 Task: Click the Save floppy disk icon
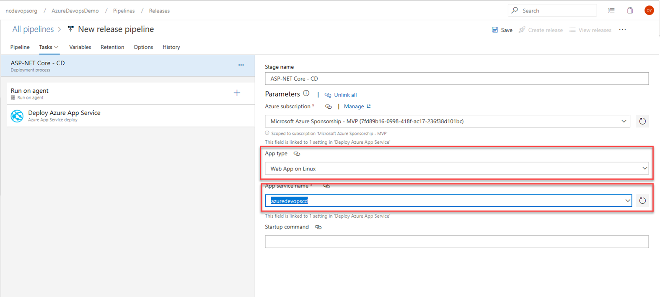[495, 30]
